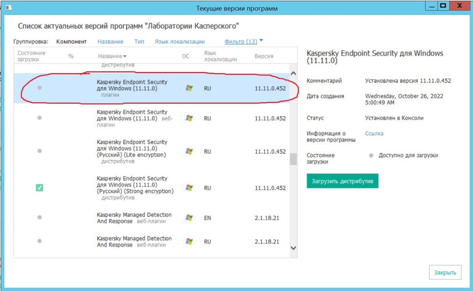Image resolution: width=473 pixels, height=291 pixels.
Task: Open the Ссылка version info link
Action: [x=374, y=134]
